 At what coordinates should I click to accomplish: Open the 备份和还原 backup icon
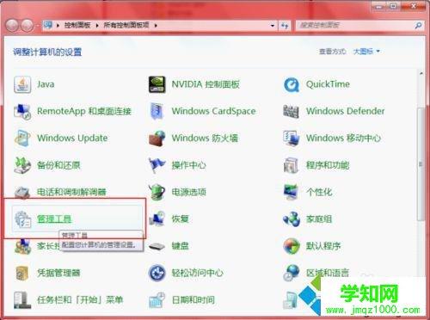pos(22,165)
